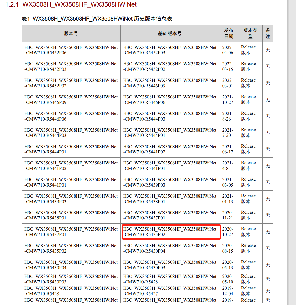Screen dimensions: 296x305
Task: Select R5439P03 cell in 版本号 column
Action: coord(71,199)
